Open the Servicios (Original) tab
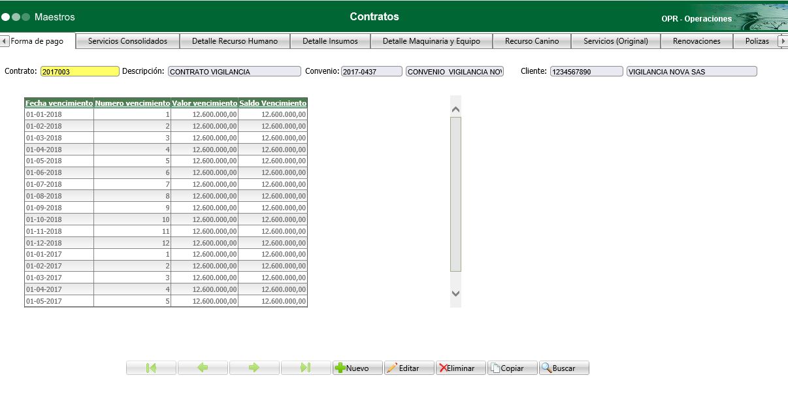Viewport: 788px width, 403px height. click(616, 40)
